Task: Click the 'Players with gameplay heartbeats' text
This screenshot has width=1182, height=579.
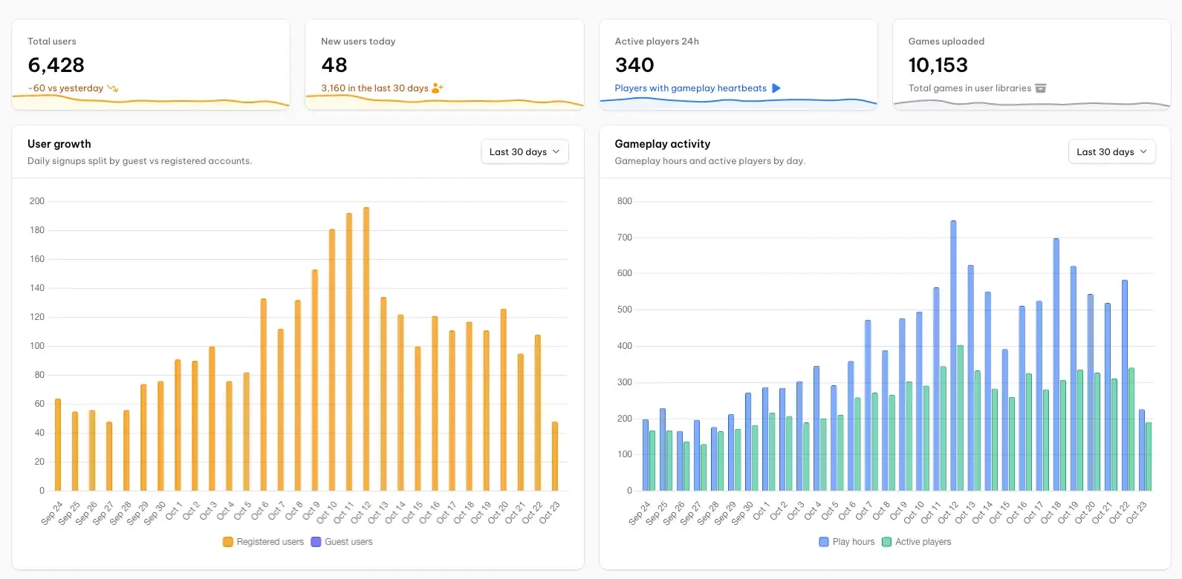Action: tap(690, 88)
